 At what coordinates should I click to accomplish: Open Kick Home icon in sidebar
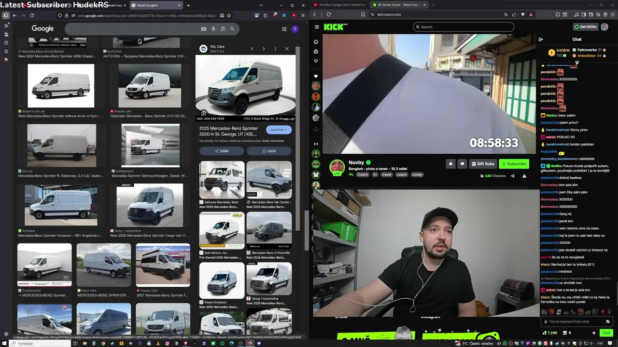tap(316, 42)
